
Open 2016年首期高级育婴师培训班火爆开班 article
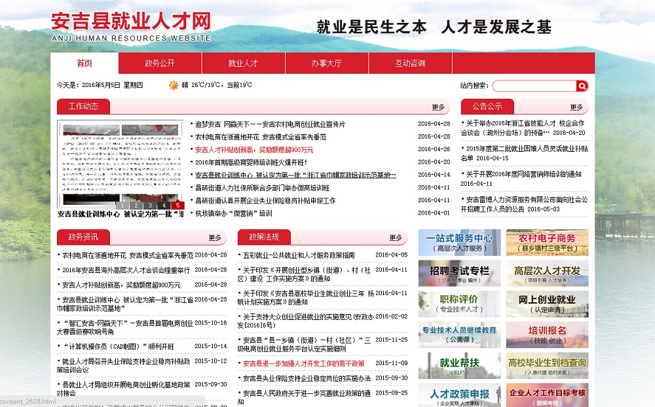[x=251, y=162]
